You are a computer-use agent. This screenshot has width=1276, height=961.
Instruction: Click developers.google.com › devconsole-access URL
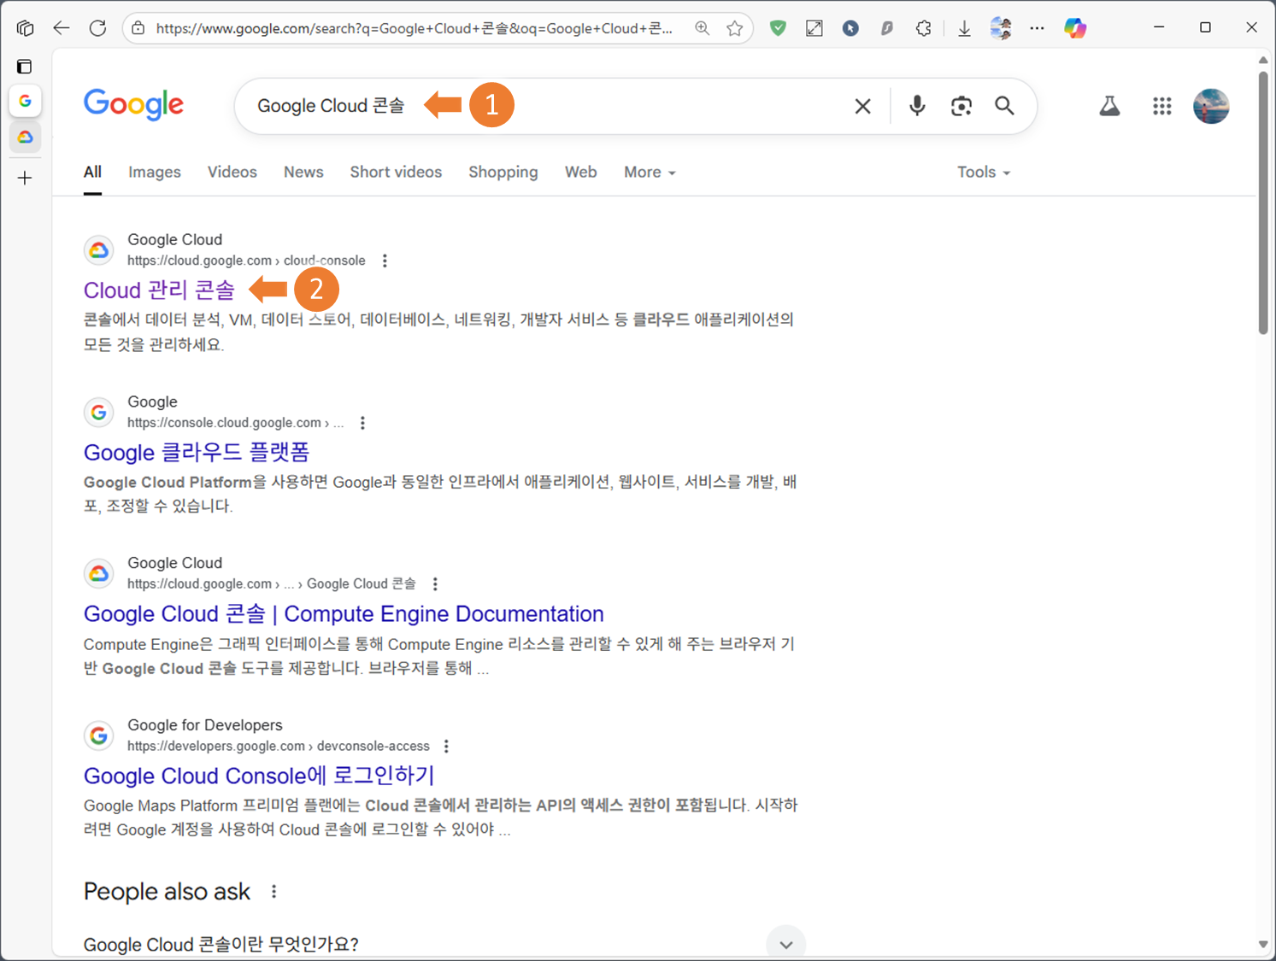(x=279, y=746)
